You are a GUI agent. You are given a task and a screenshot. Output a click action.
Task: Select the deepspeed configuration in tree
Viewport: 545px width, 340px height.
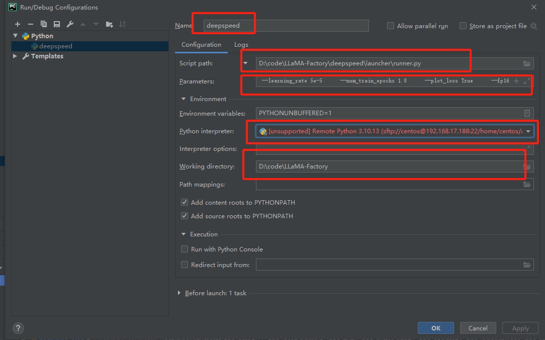pyautogui.click(x=55, y=46)
